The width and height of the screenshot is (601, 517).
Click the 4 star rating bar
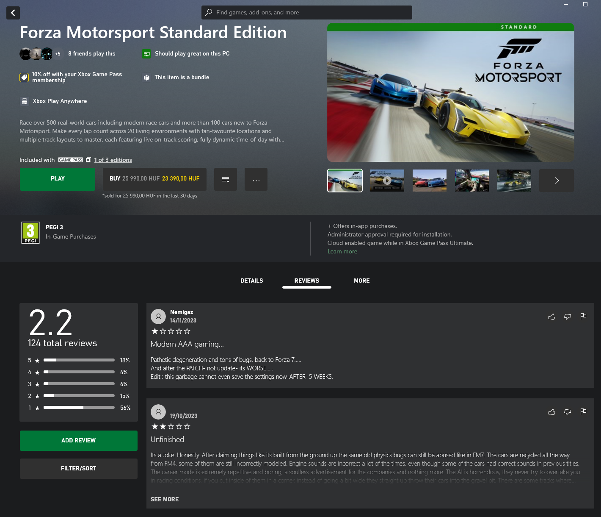pyautogui.click(x=79, y=372)
